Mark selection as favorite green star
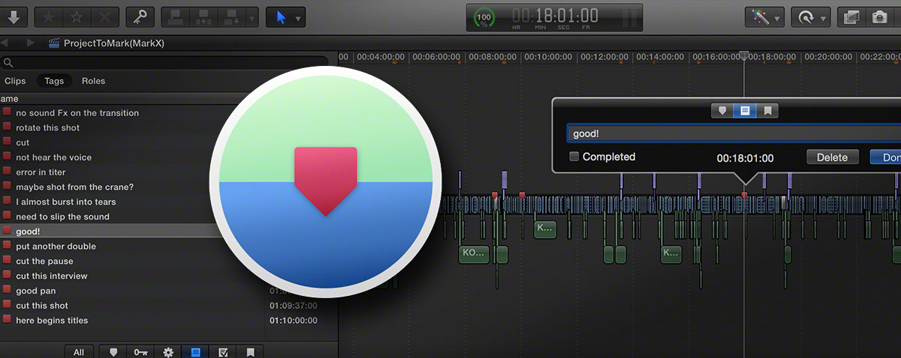Image resolution: width=901 pixels, height=358 pixels. click(50, 16)
